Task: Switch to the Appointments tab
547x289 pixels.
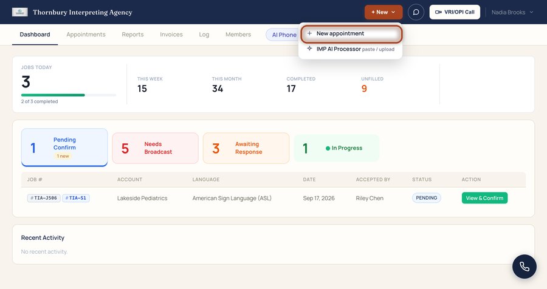Action: tap(86, 35)
